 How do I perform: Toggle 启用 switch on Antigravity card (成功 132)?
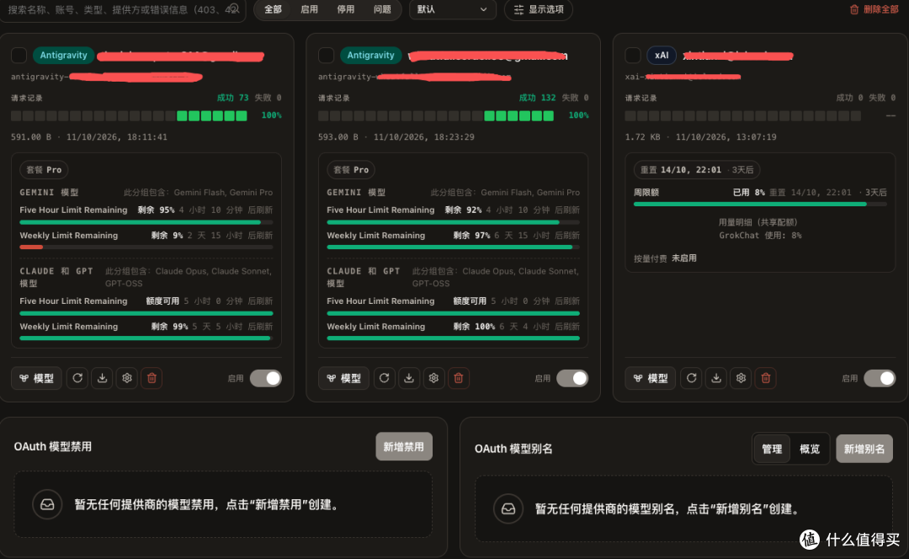pos(572,378)
